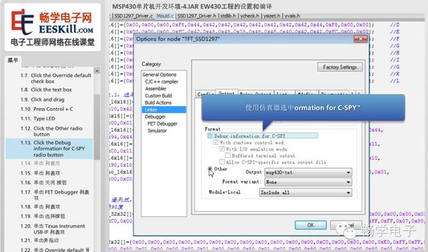
Task: Select C/C++ compiler category
Action: click(161, 82)
